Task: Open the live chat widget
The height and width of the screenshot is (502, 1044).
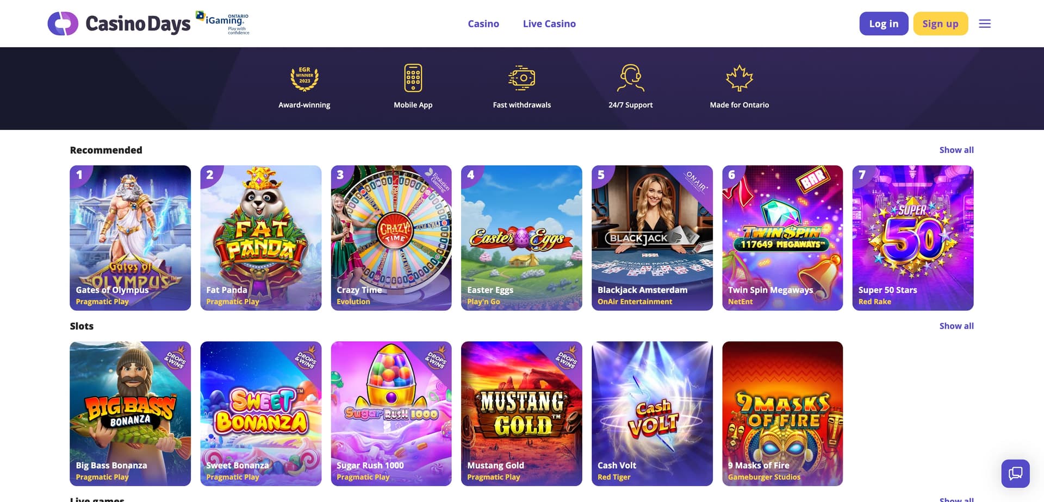Action: pyautogui.click(x=1015, y=473)
